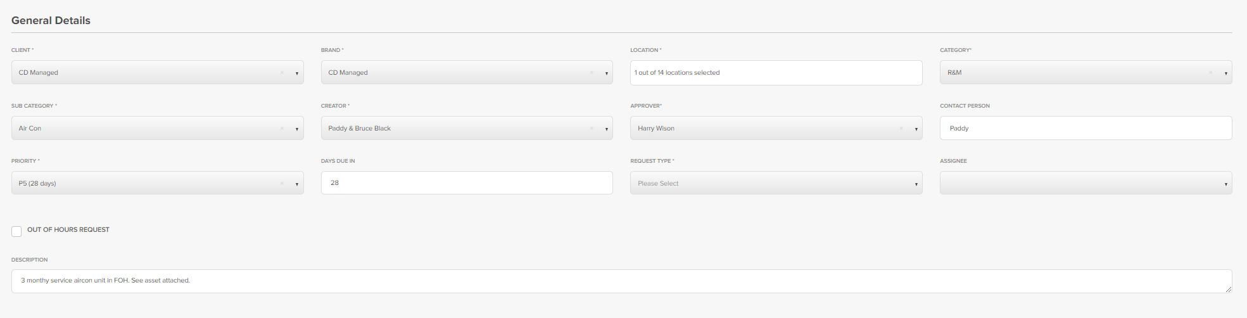The height and width of the screenshot is (318, 1247).
Task: Click the Days Due In field
Action: click(x=467, y=183)
